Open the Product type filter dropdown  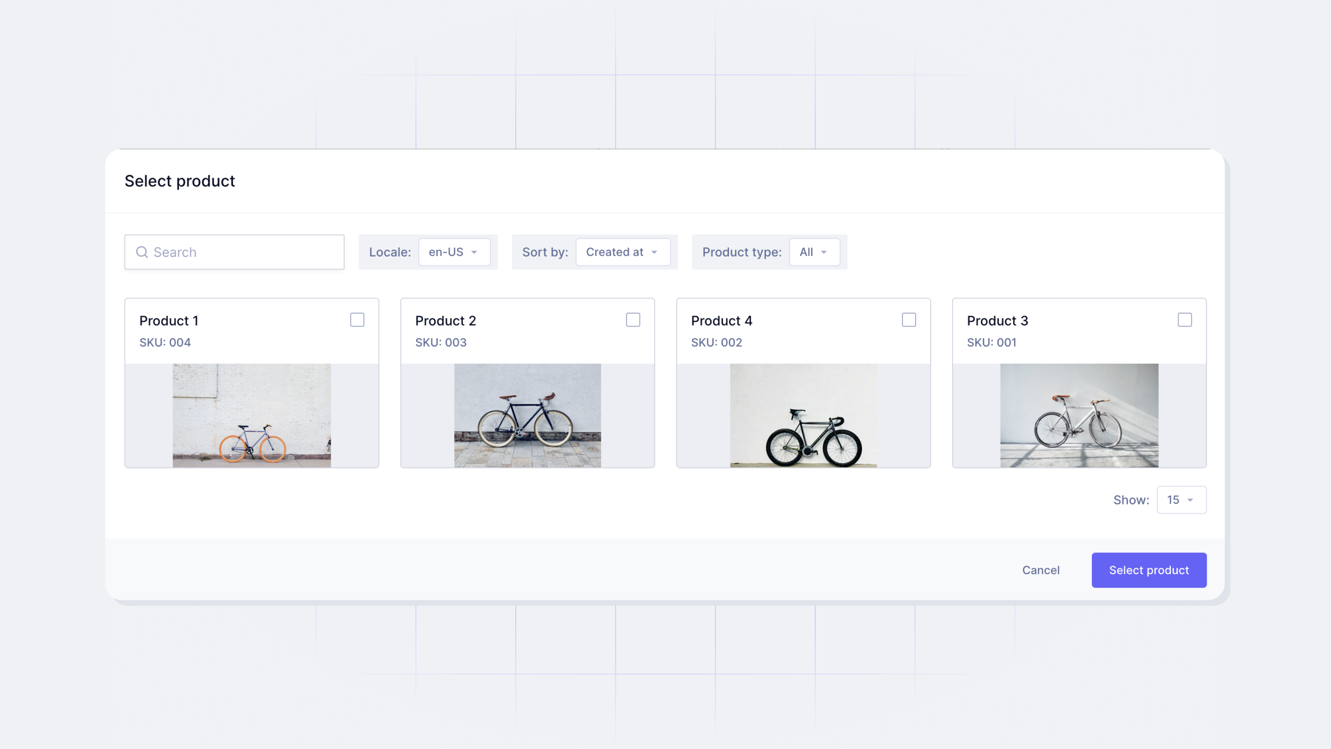[x=812, y=252]
